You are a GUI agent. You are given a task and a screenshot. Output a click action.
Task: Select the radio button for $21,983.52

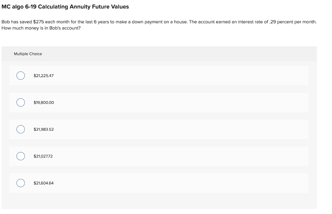click(x=20, y=129)
